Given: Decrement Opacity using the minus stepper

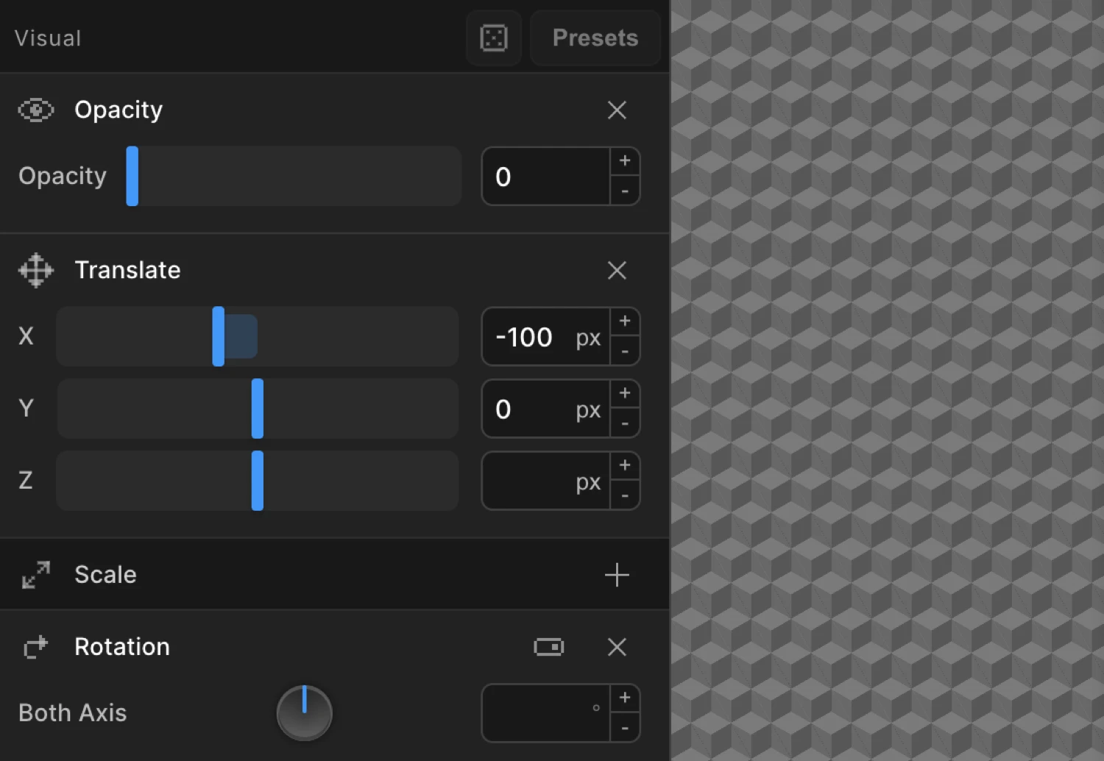Looking at the screenshot, I should (624, 193).
